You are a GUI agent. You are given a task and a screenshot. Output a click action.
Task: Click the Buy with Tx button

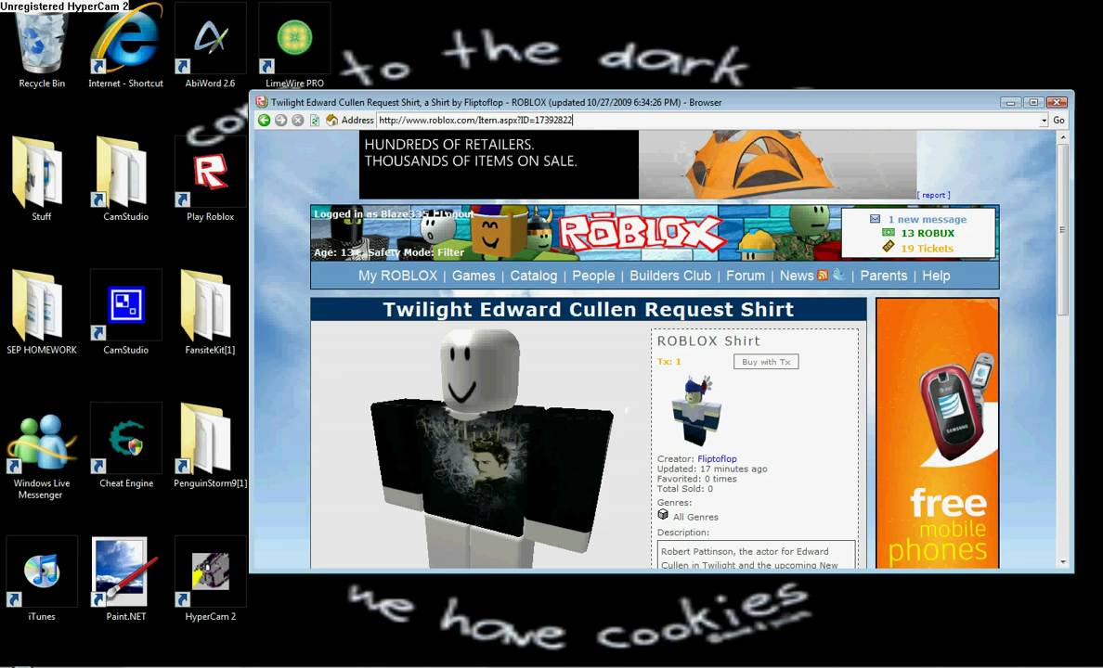tap(766, 362)
